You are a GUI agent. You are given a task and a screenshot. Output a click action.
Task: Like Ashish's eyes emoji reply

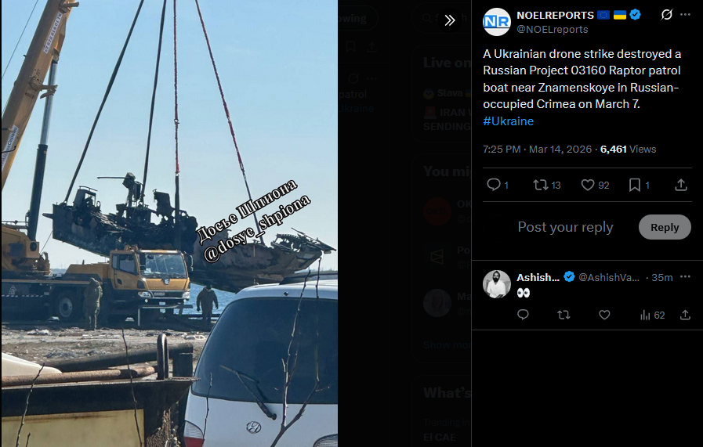tap(604, 315)
